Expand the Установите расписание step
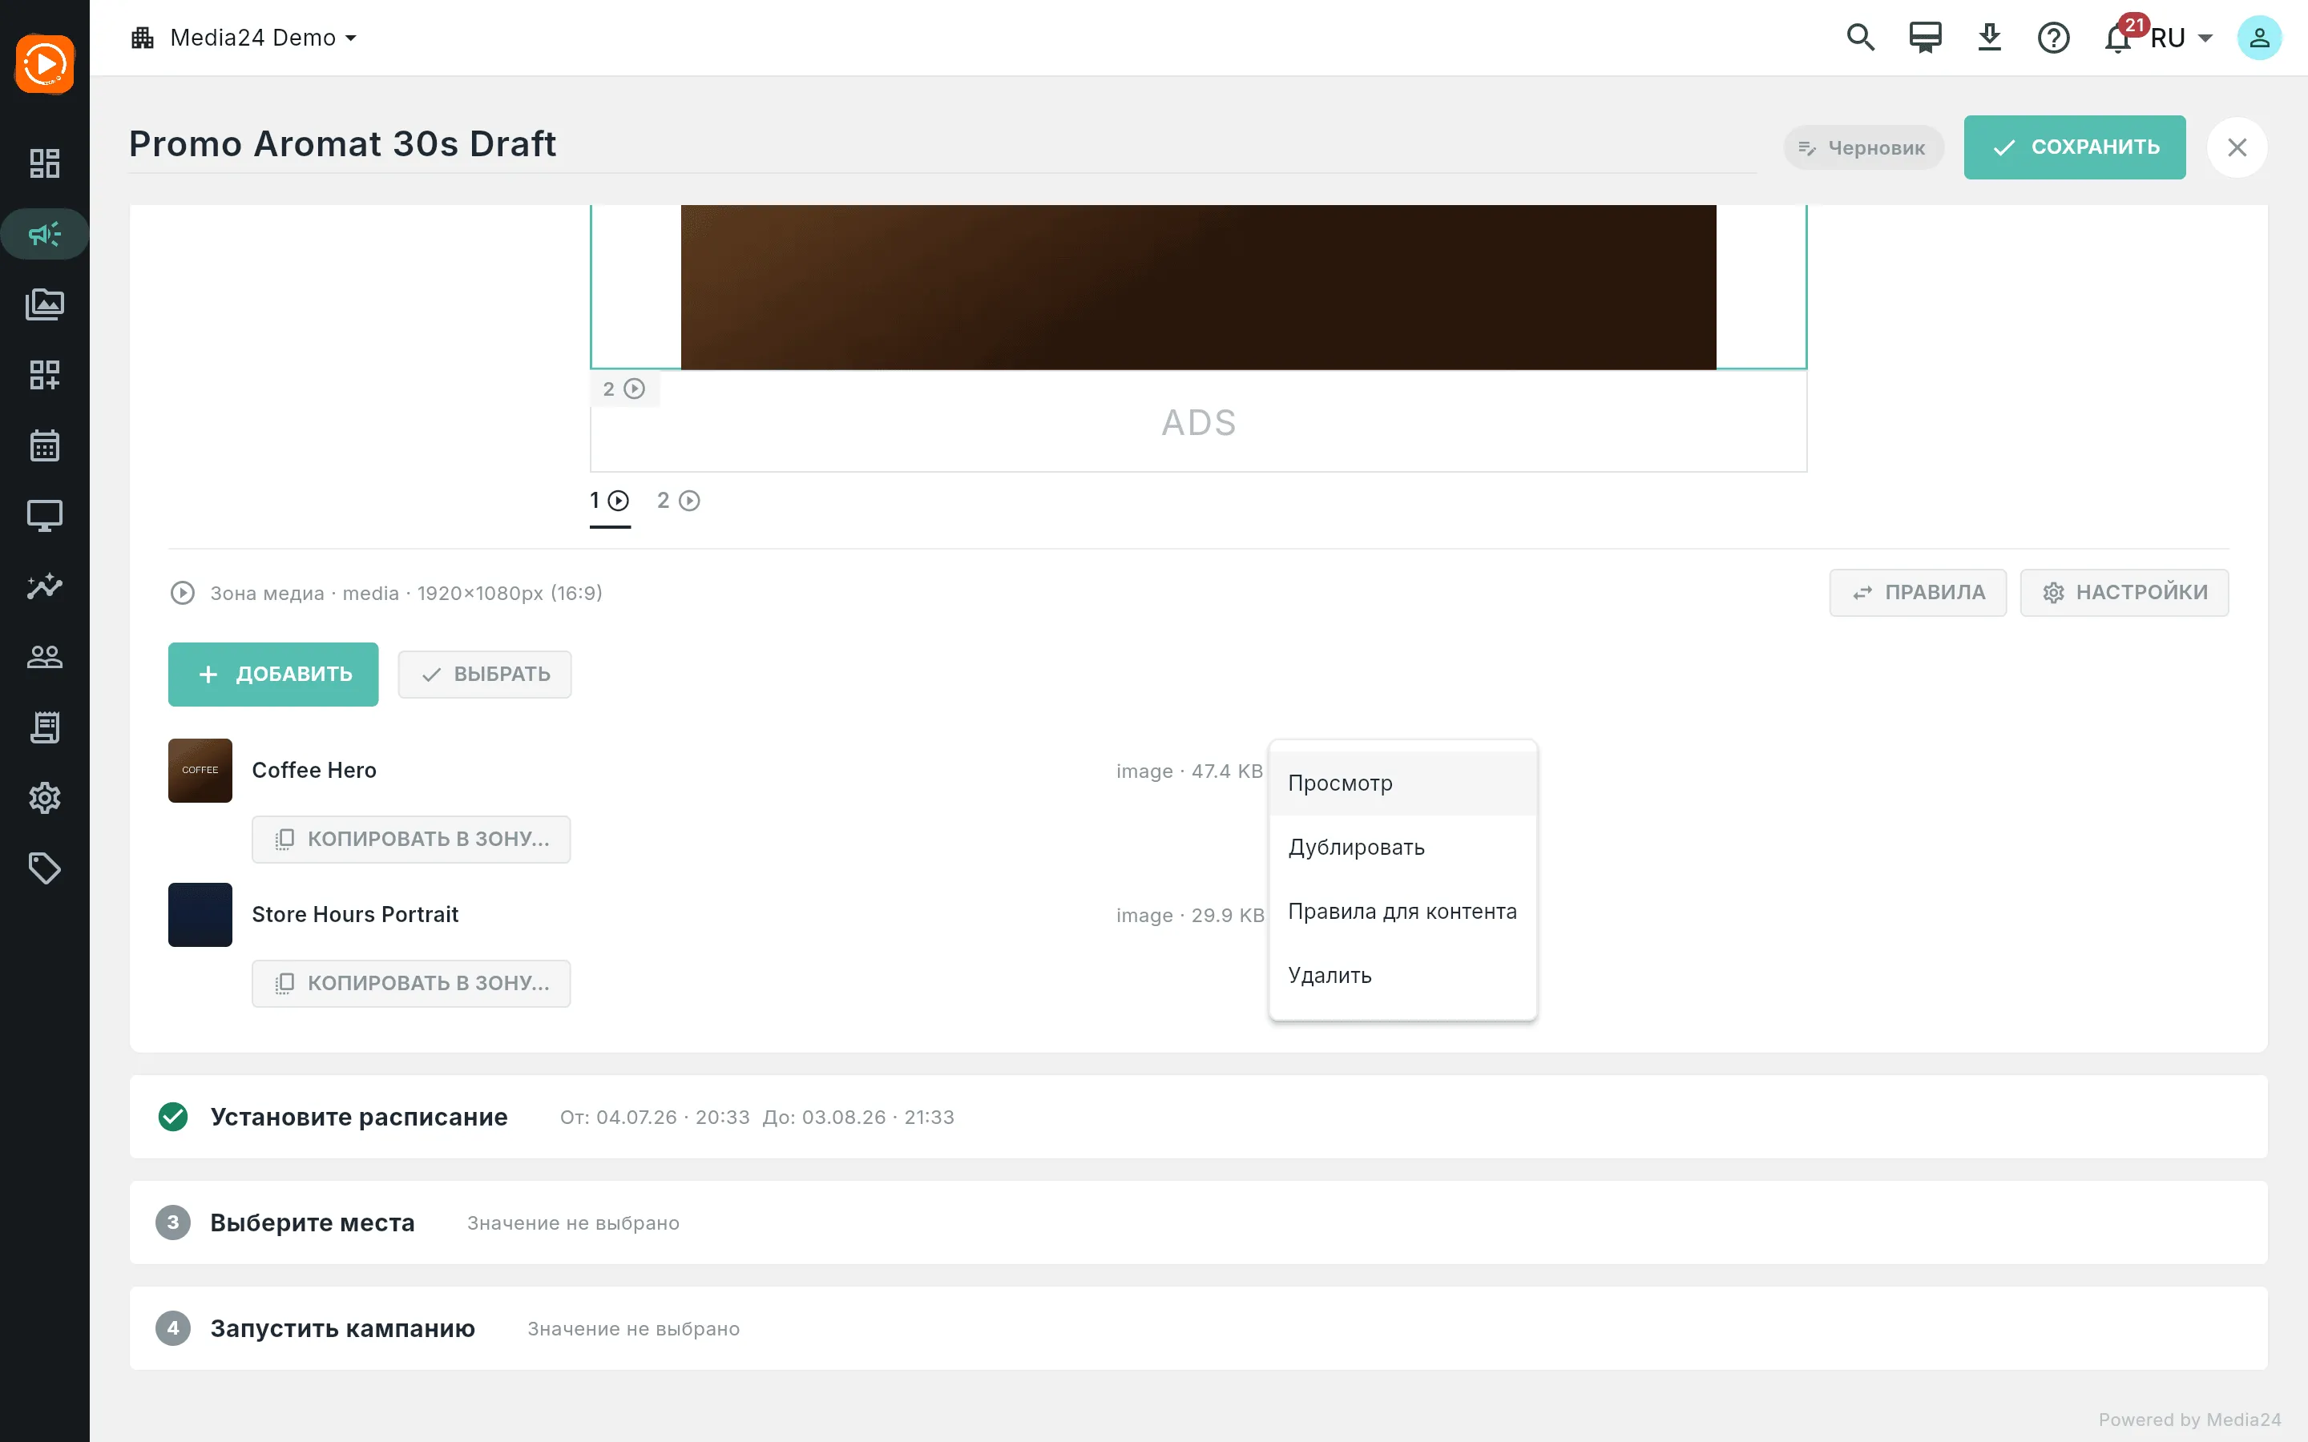This screenshot has width=2308, height=1442. pyautogui.click(x=1198, y=1117)
